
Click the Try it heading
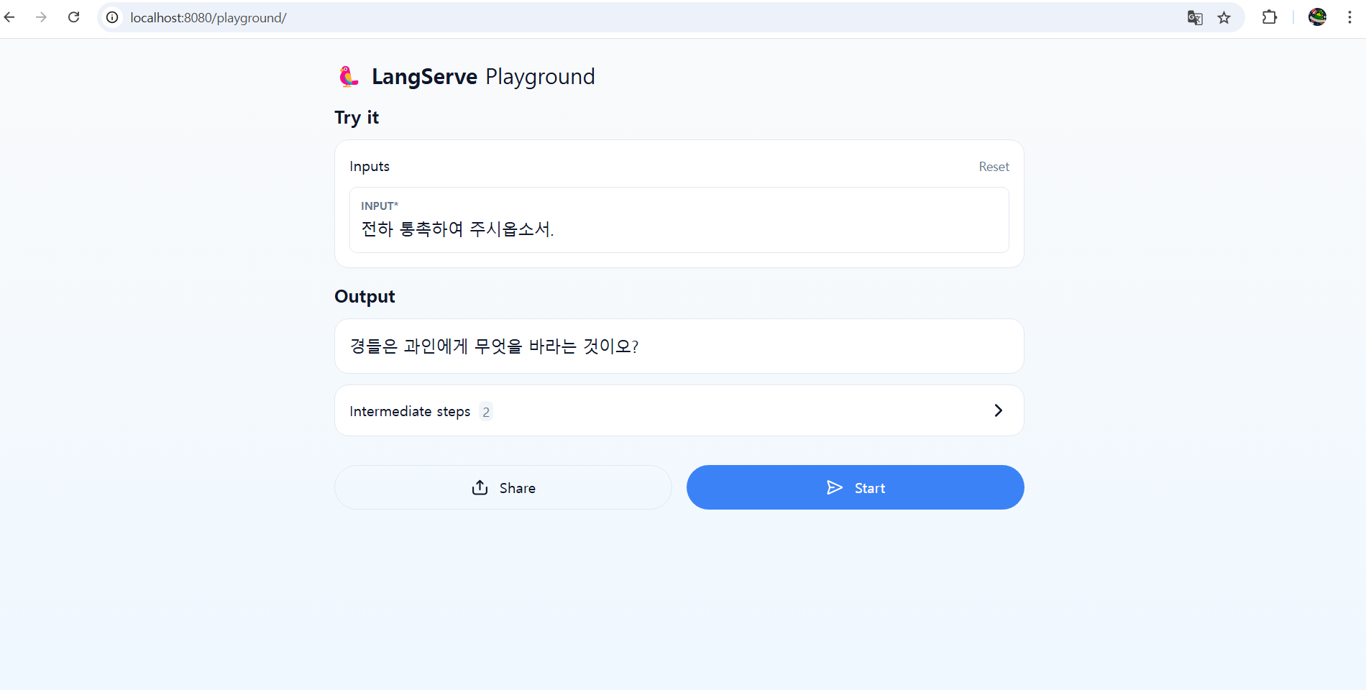357,118
